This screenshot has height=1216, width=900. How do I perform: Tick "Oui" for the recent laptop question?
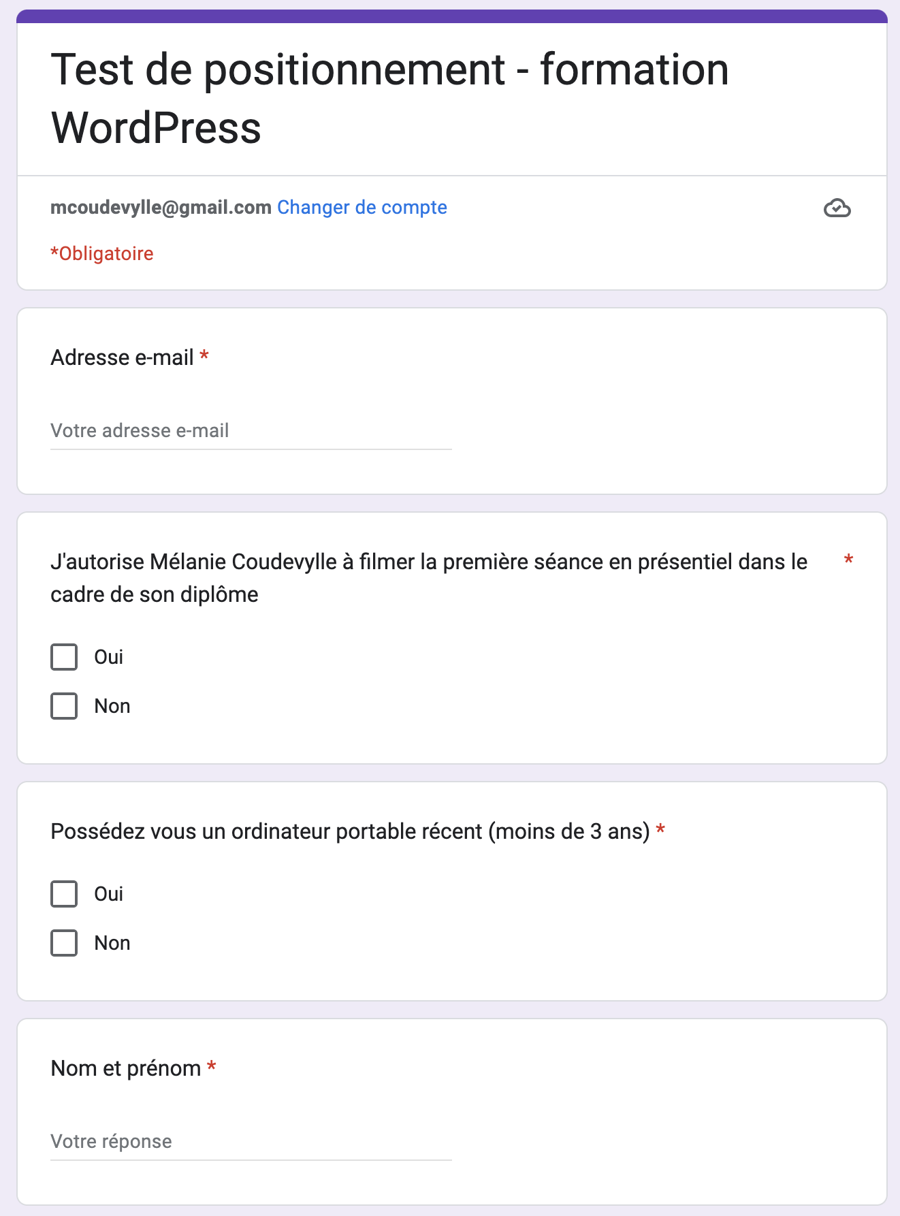click(x=64, y=894)
